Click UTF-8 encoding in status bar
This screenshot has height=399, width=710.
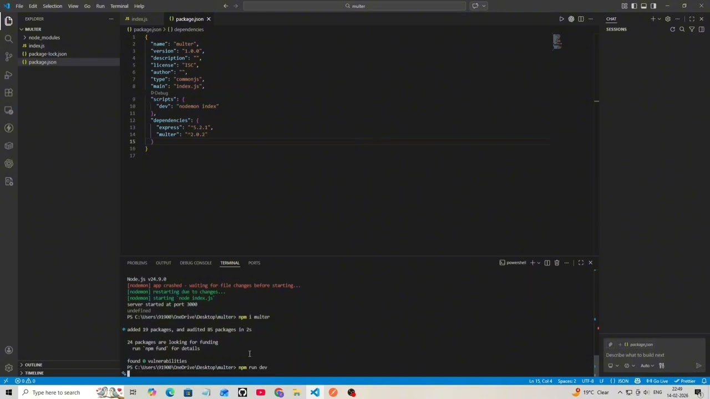pyautogui.click(x=587, y=381)
